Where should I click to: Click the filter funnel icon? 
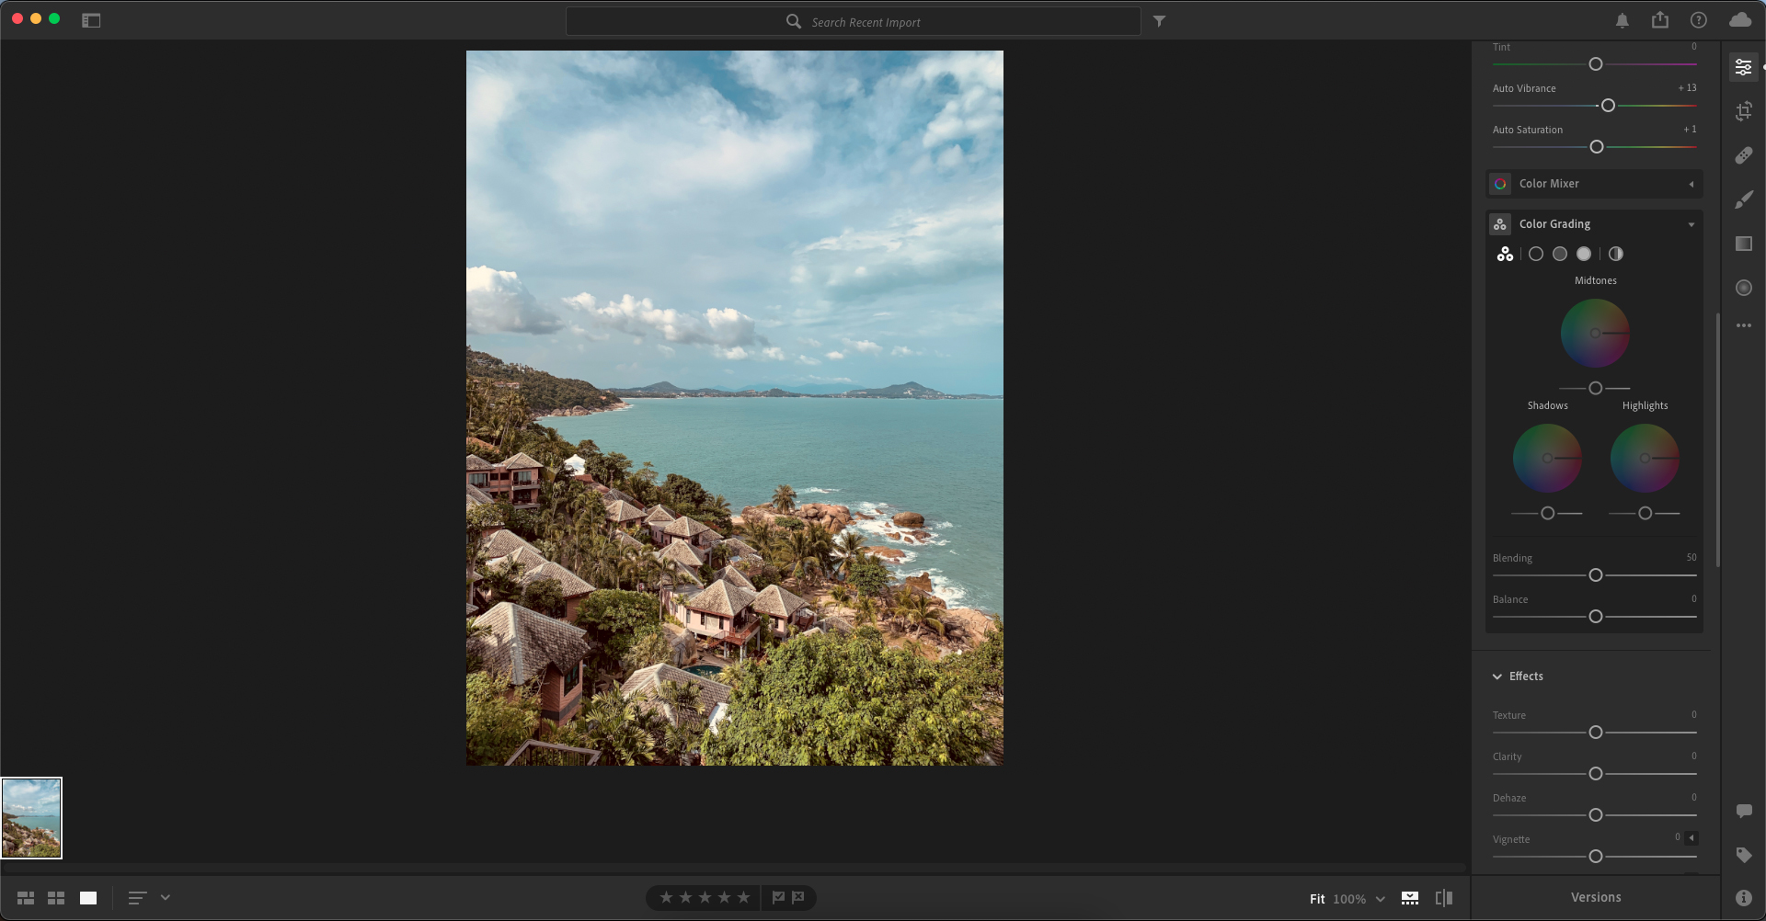tap(1159, 21)
